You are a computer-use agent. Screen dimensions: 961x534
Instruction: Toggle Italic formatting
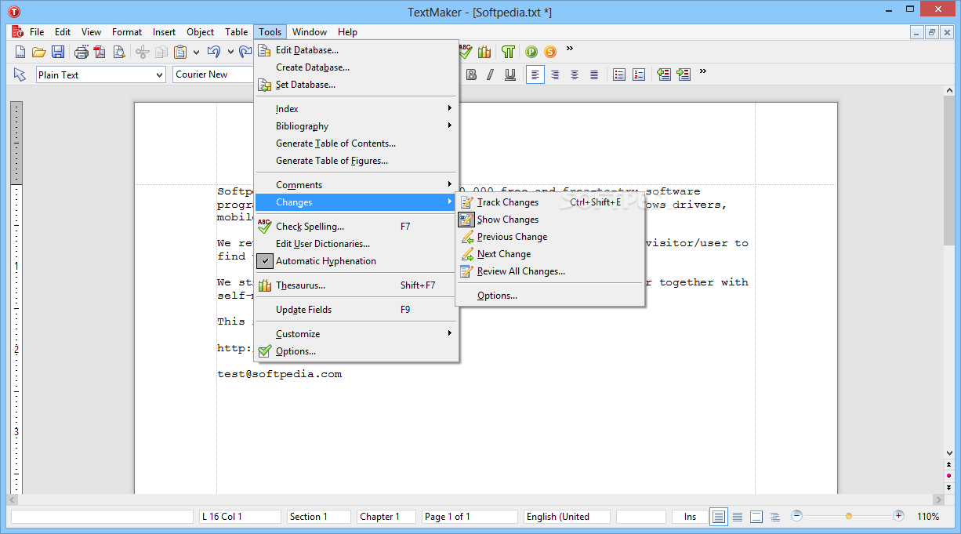point(491,74)
